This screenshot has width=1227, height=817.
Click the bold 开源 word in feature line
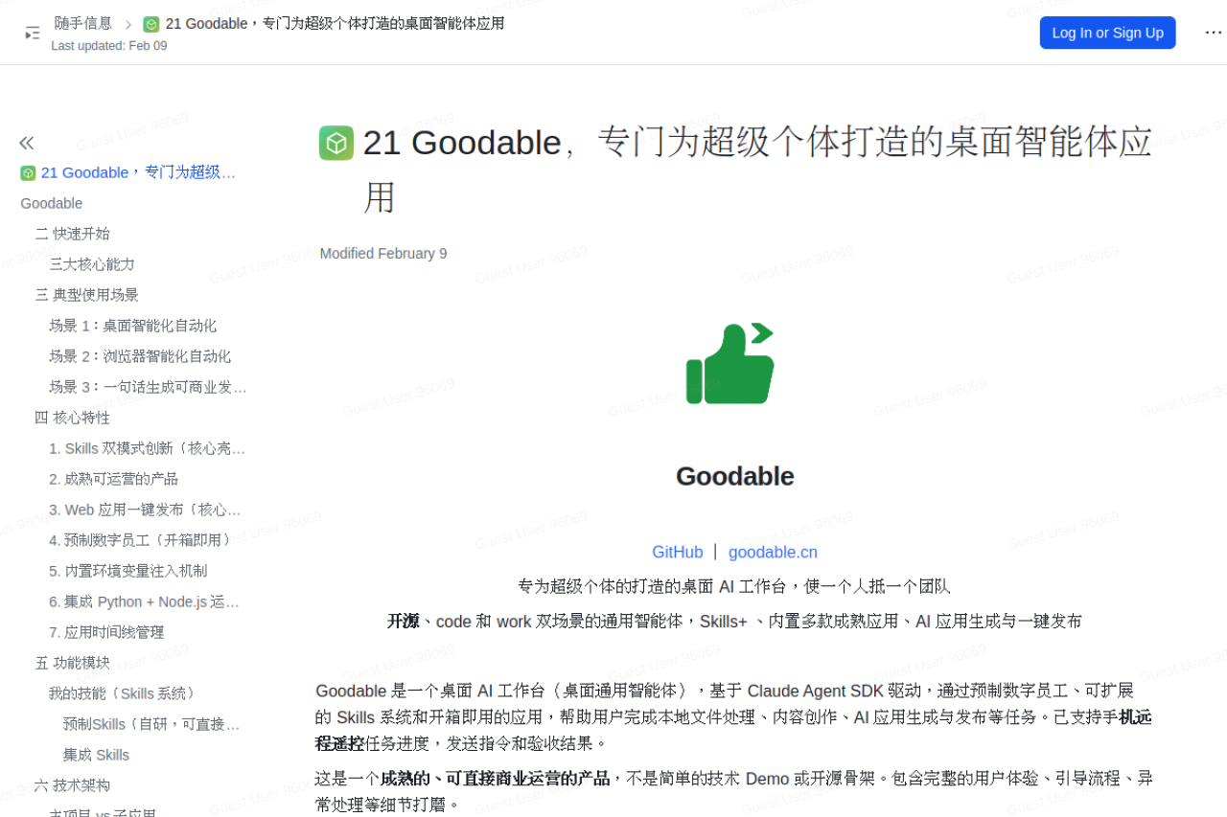tap(403, 622)
